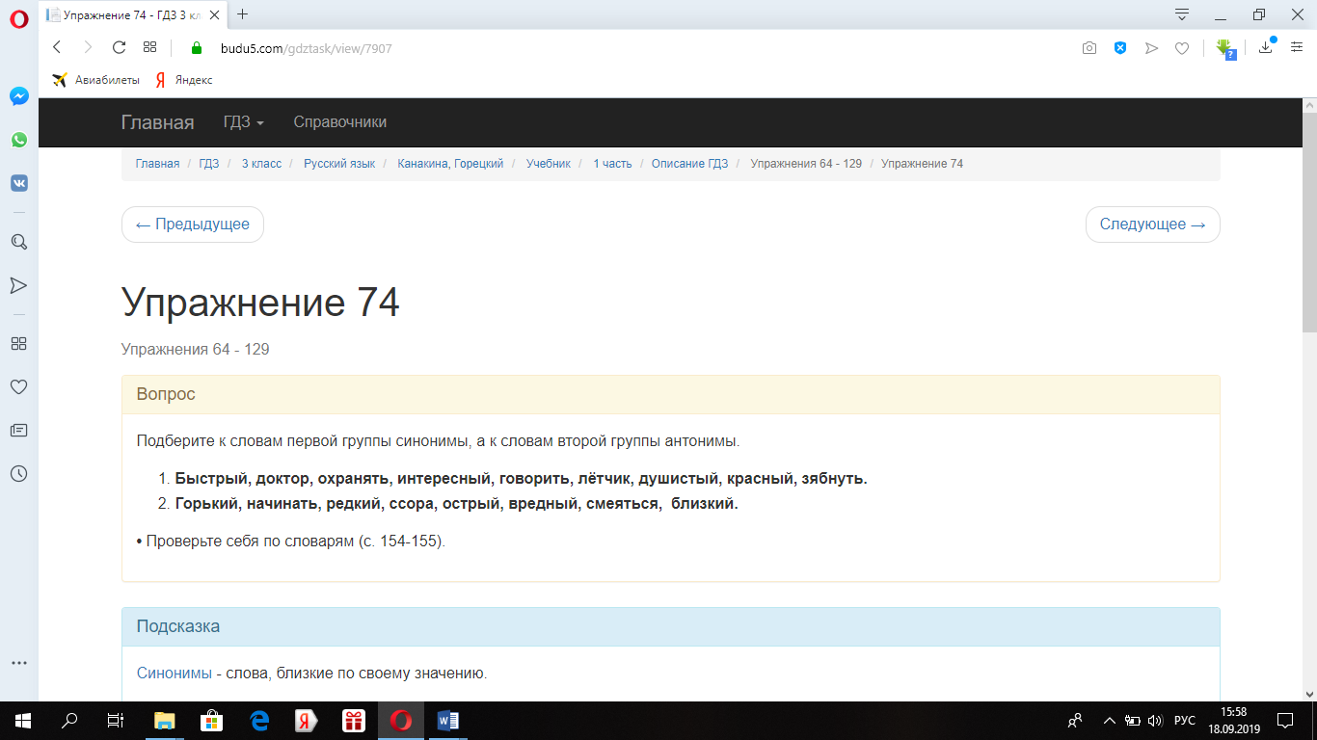This screenshot has width=1317, height=740.
Task: Open Task View on the taskbar
Action: pos(116,721)
